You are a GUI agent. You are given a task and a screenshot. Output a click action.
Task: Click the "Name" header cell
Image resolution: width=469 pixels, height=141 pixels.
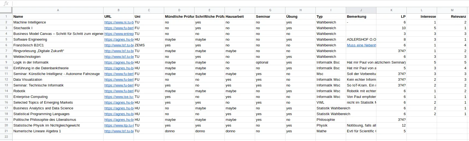(x=58, y=17)
